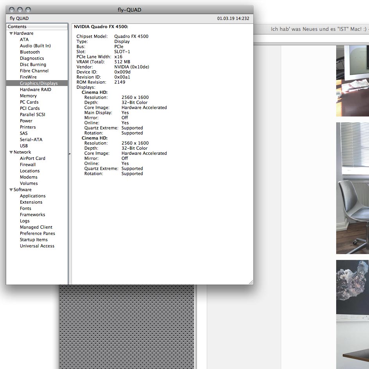Image resolution: width=369 pixels, height=369 pixels.
Task: Click the yellow minimize window button
Action: (x=20, y=10)
